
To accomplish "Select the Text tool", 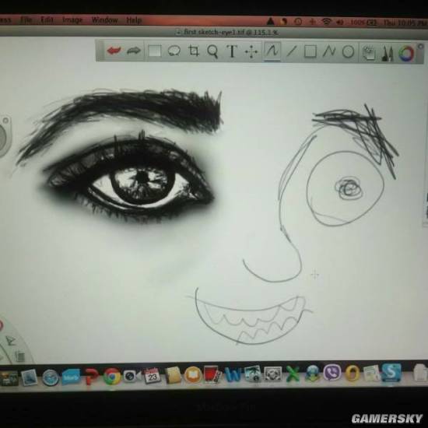I will pyautogui.click(x=232, y=51).
